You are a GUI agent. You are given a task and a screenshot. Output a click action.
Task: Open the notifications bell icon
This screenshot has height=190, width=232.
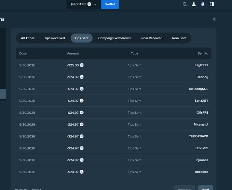[203, 4]
